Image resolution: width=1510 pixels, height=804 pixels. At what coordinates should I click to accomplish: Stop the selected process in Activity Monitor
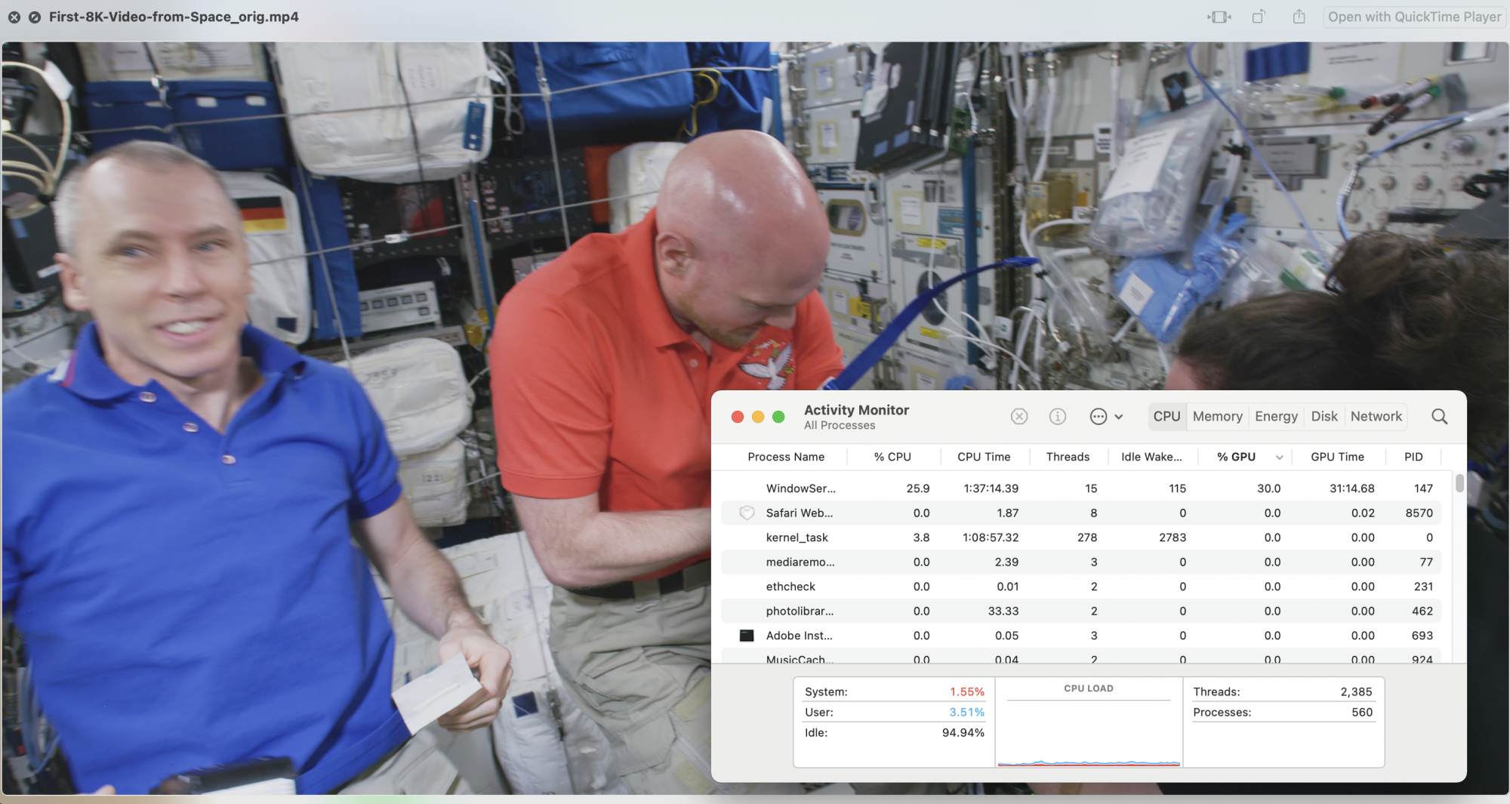click(x=1019, y=417)
